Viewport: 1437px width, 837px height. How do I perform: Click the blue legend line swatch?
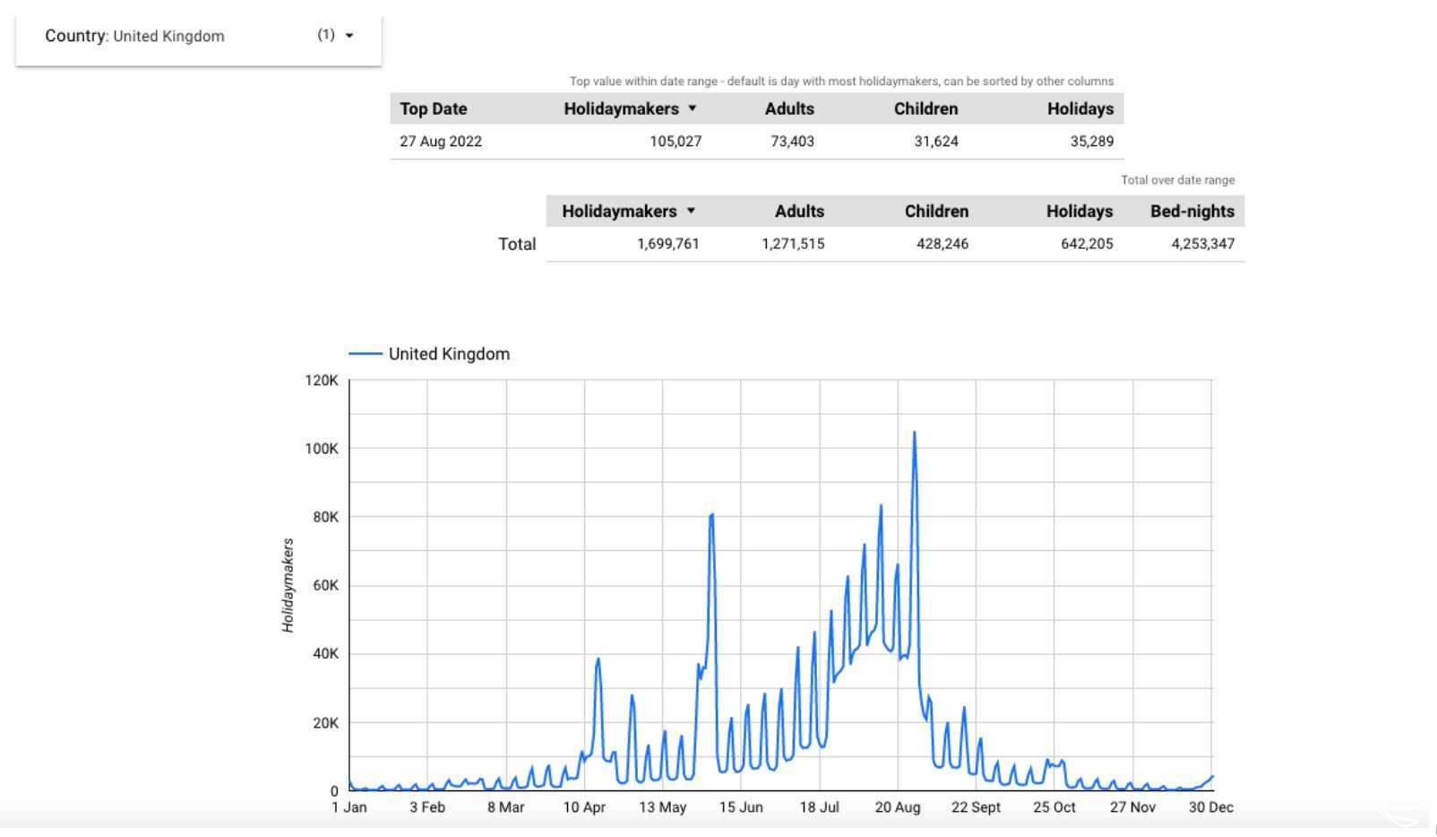click(366, 354)
